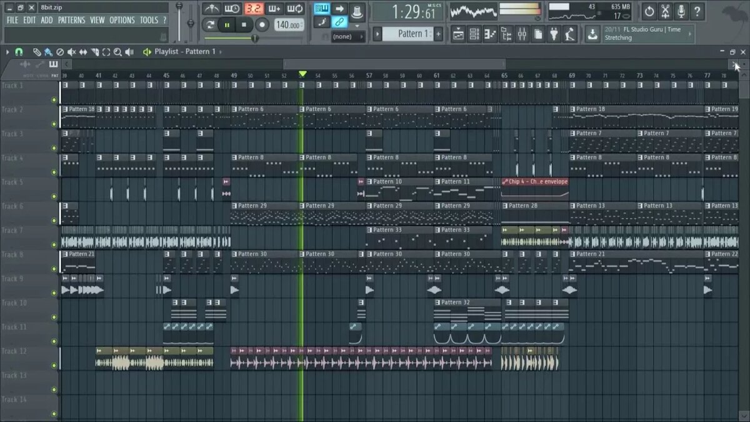Viewport: 750px width, 422px height.
Task: Open the (none) MIDI link dropdown
Action: [x=341, y=36]
